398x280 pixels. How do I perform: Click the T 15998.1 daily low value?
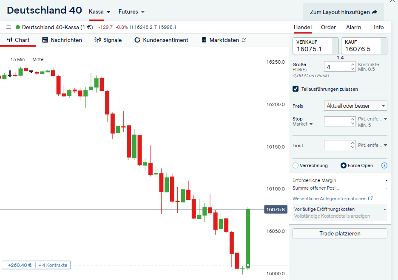coord(165,27)
